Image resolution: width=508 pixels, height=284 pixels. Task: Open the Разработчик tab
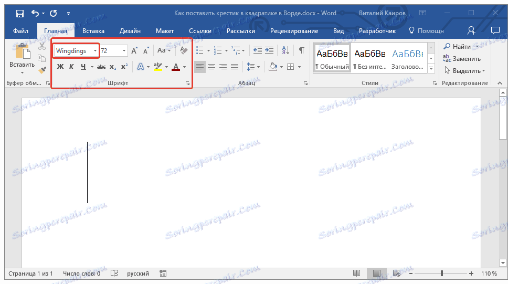tap(377, 31)
